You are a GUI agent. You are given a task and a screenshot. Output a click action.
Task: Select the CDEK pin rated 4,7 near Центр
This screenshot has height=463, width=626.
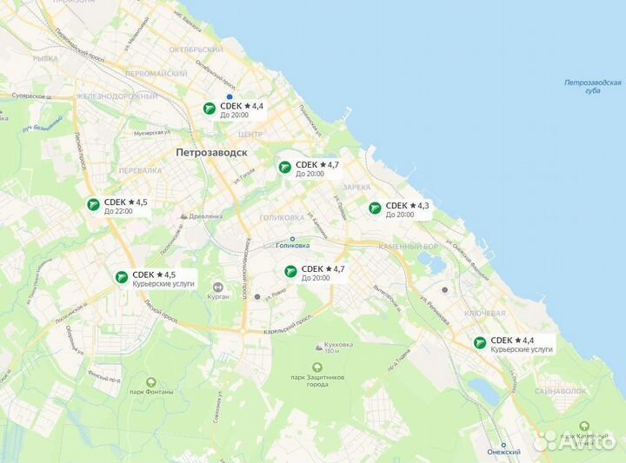coord(284,167)
